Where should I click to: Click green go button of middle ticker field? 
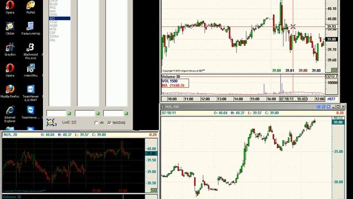click(x=98, y=113)
